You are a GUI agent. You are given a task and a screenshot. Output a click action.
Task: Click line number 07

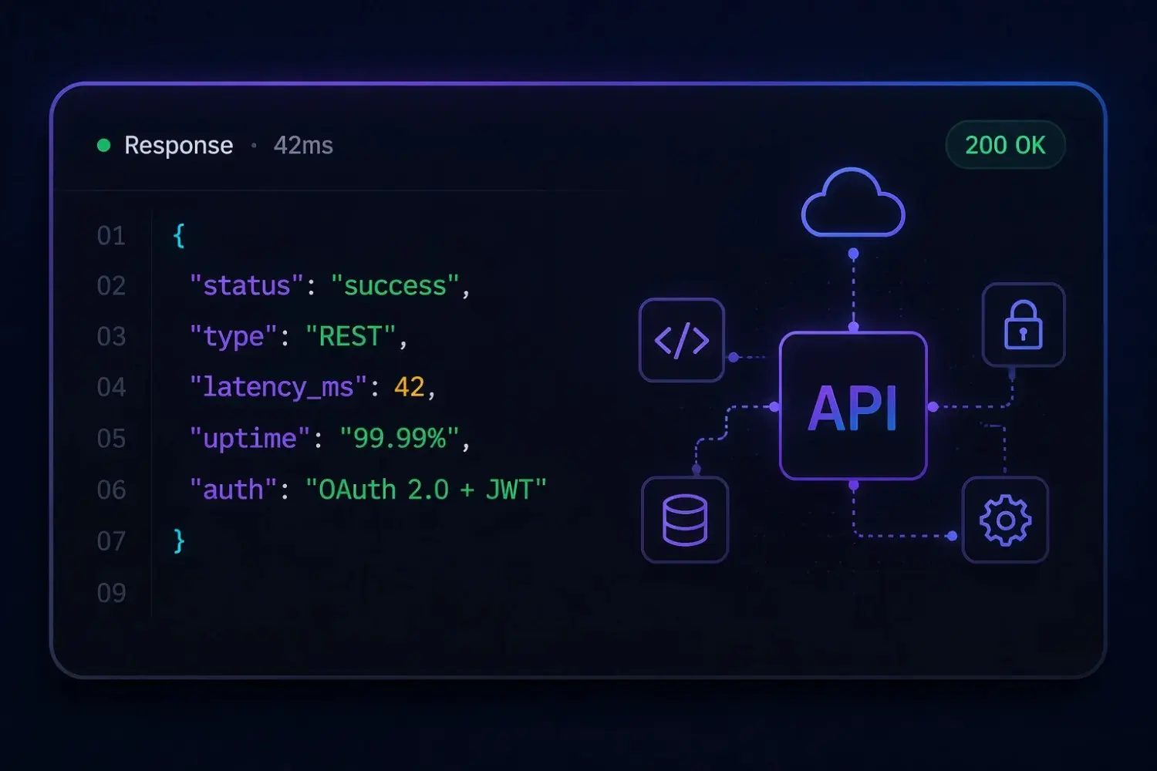tap(111, 541)
